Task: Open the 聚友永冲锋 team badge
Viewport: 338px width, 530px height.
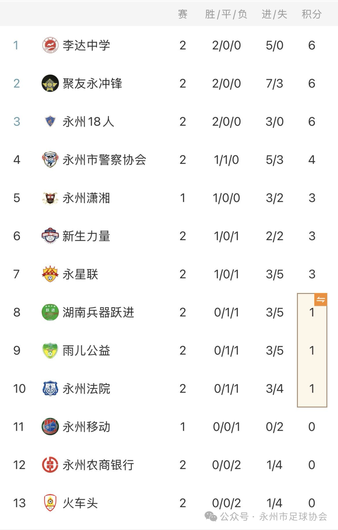Action: point(50,84)
